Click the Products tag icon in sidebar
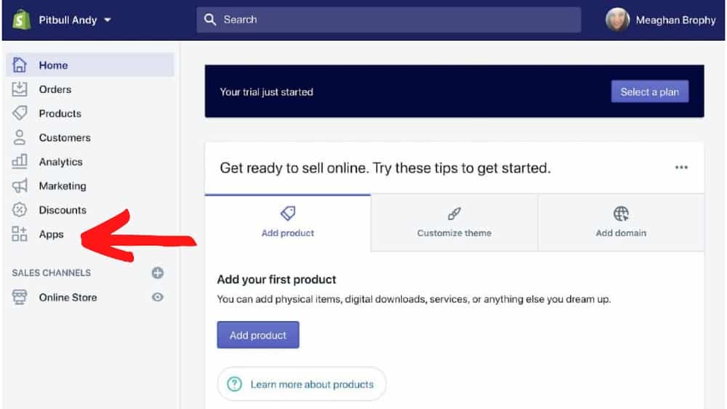Screen dimensions: 727x409 [20, 113]
